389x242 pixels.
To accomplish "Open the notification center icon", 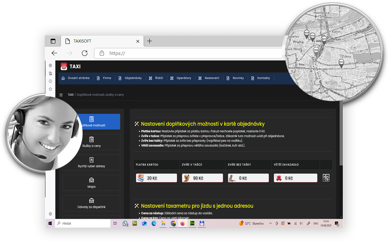I will point(337,224).
